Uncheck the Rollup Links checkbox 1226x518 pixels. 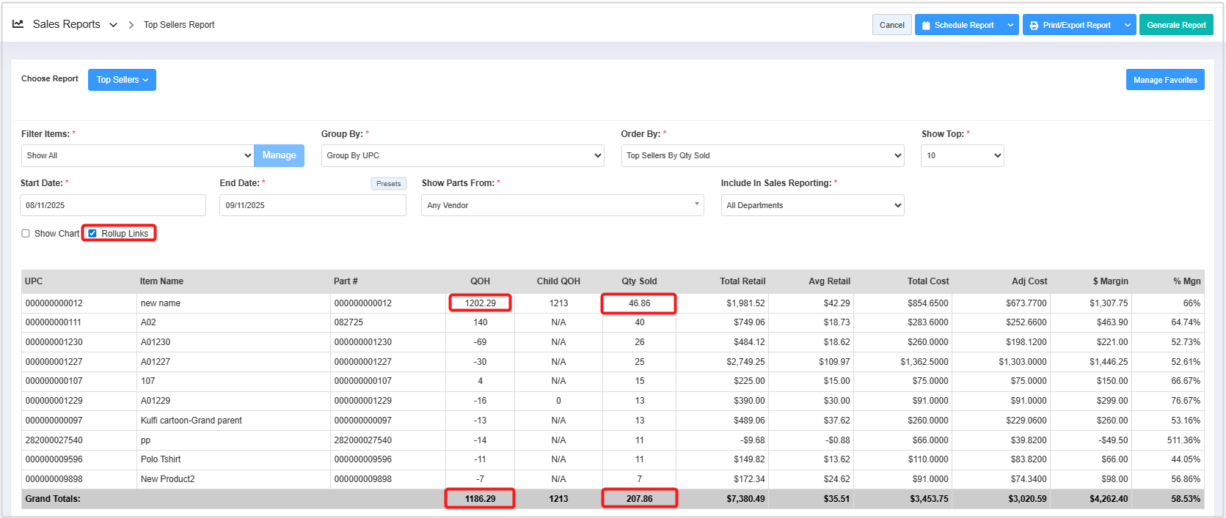pos(92,234)
